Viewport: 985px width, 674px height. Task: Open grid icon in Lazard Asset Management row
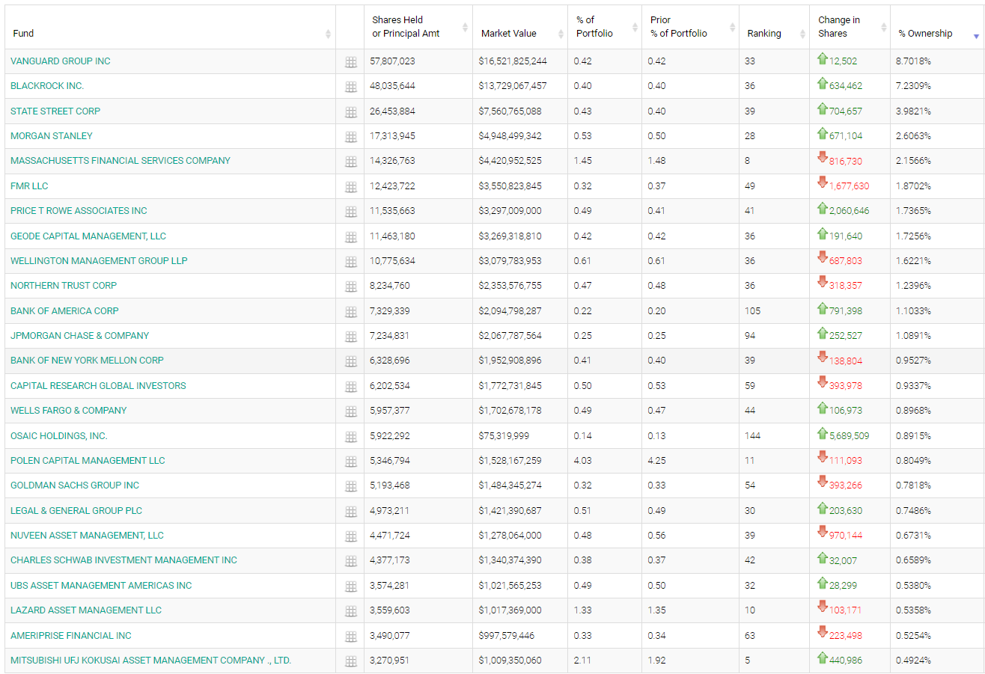tap(350, 611)
